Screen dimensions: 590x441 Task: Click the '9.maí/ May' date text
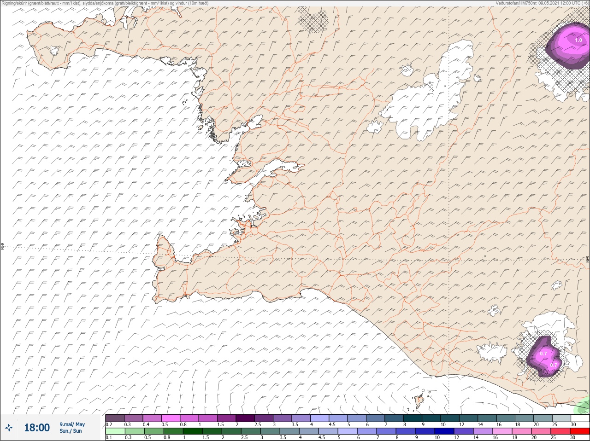[x=72, y=424]
